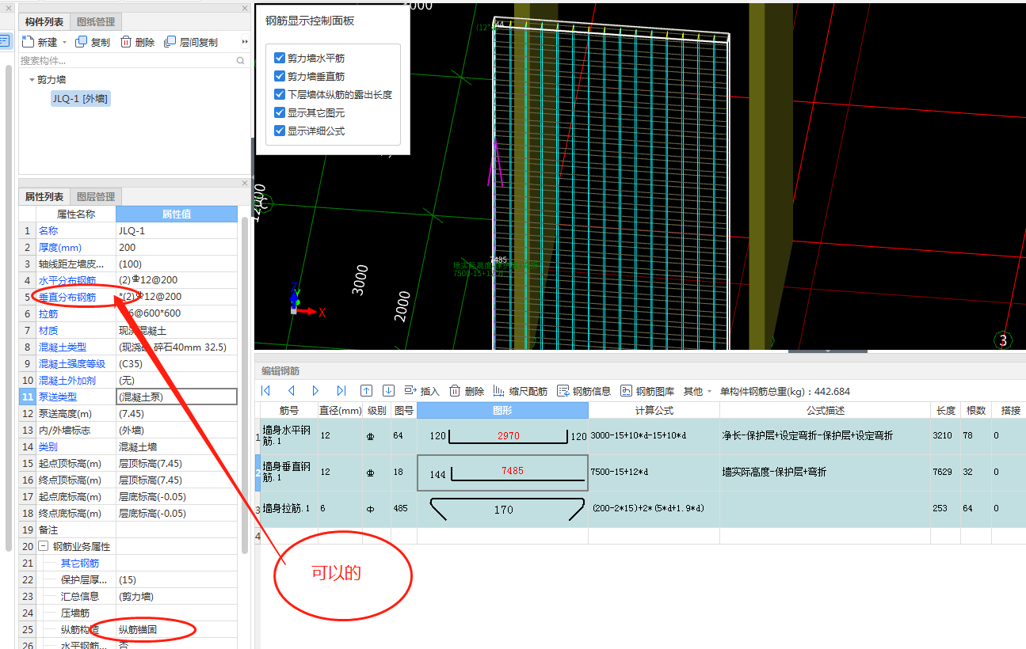This screenshot has width=1026, height=649.
Task: Click the 垂直分布钢筋 property link
Action: click(68, 297)
